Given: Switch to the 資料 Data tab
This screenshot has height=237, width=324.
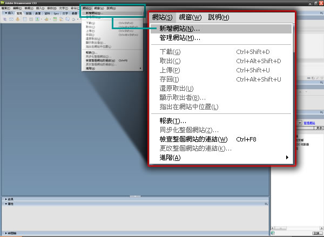Looking at the screenshot, I should (x=47, y=13).
